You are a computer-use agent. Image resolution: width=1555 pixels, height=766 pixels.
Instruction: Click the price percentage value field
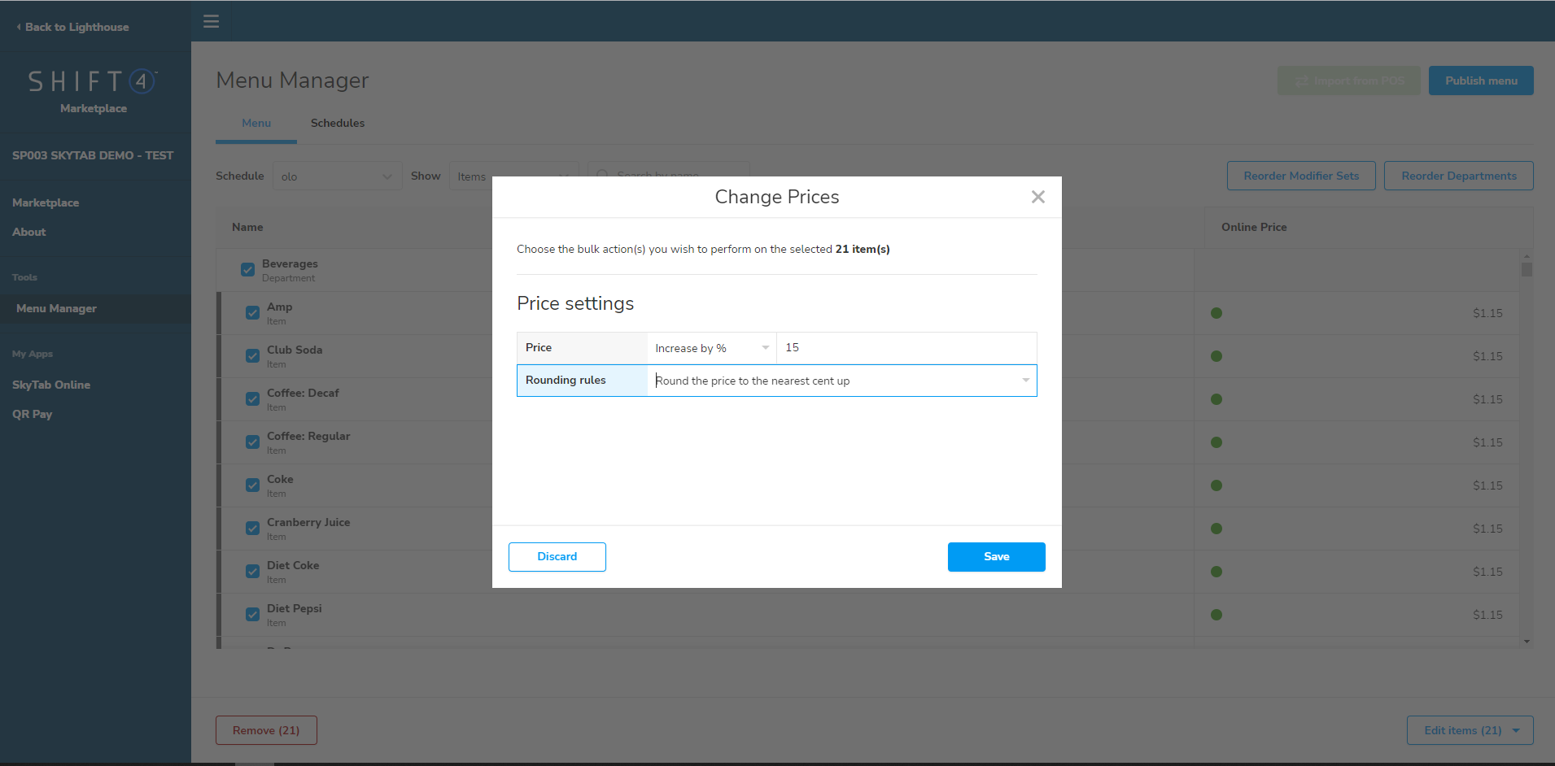point(906,348)
